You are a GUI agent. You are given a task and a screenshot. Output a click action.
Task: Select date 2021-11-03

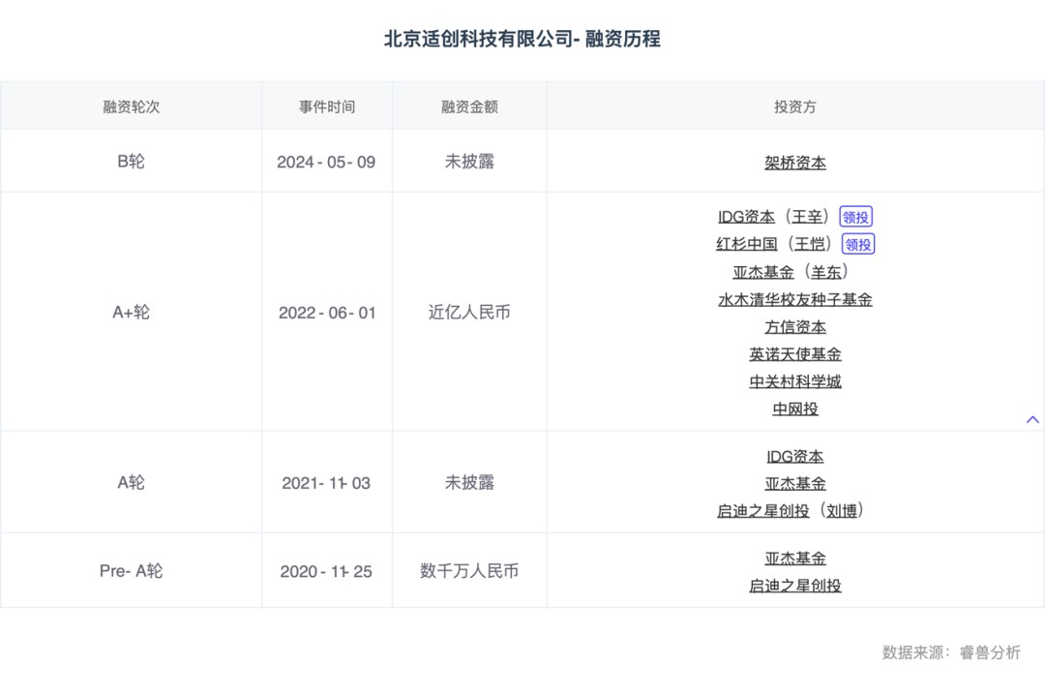(327, 483)
